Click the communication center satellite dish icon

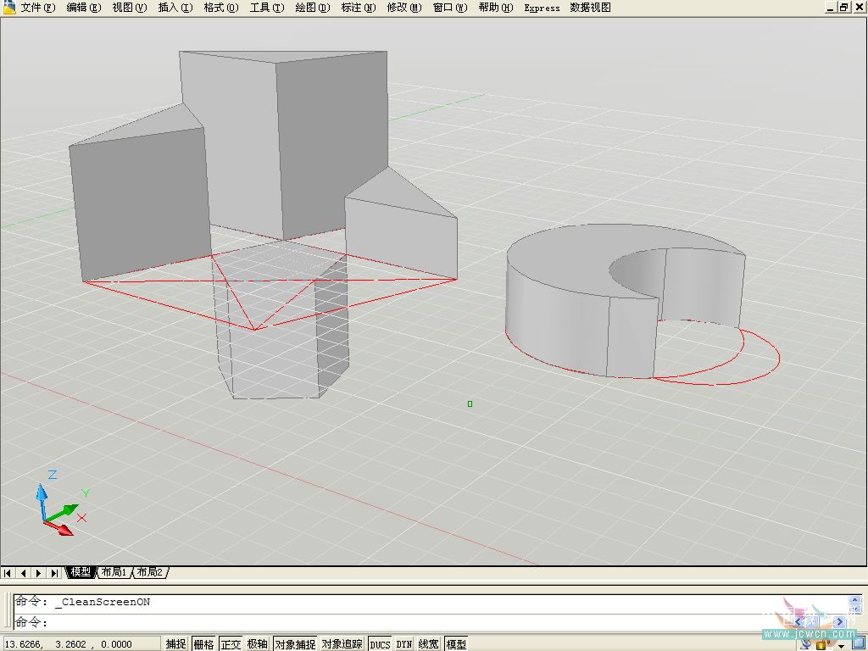coord(807,644)
